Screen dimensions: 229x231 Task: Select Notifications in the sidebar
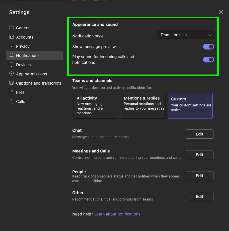point(34,56)
